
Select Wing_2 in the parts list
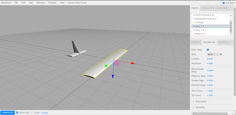point(199,34)
